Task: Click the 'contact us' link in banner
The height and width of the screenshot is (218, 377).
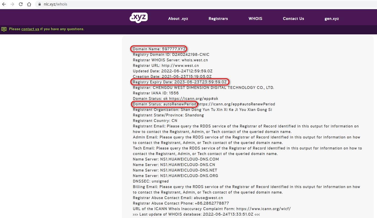Action: (30, 29)
